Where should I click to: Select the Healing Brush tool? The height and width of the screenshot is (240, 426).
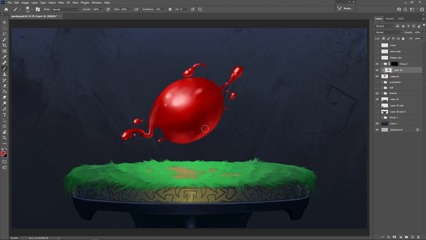5,63
